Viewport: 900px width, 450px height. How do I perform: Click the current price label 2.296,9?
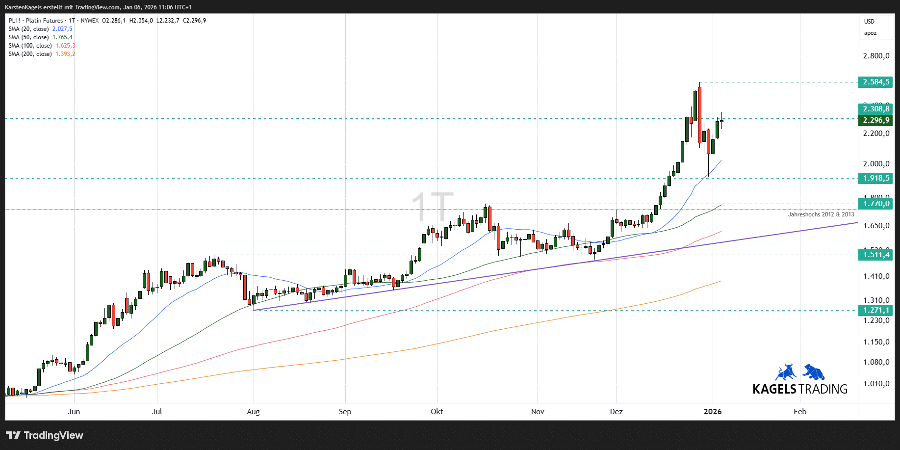pos(875,120)
